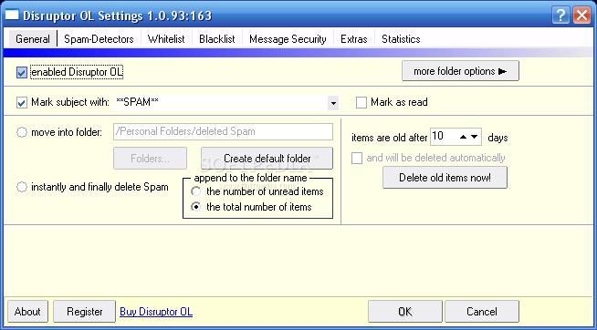Click the Register button

(85, 312)
